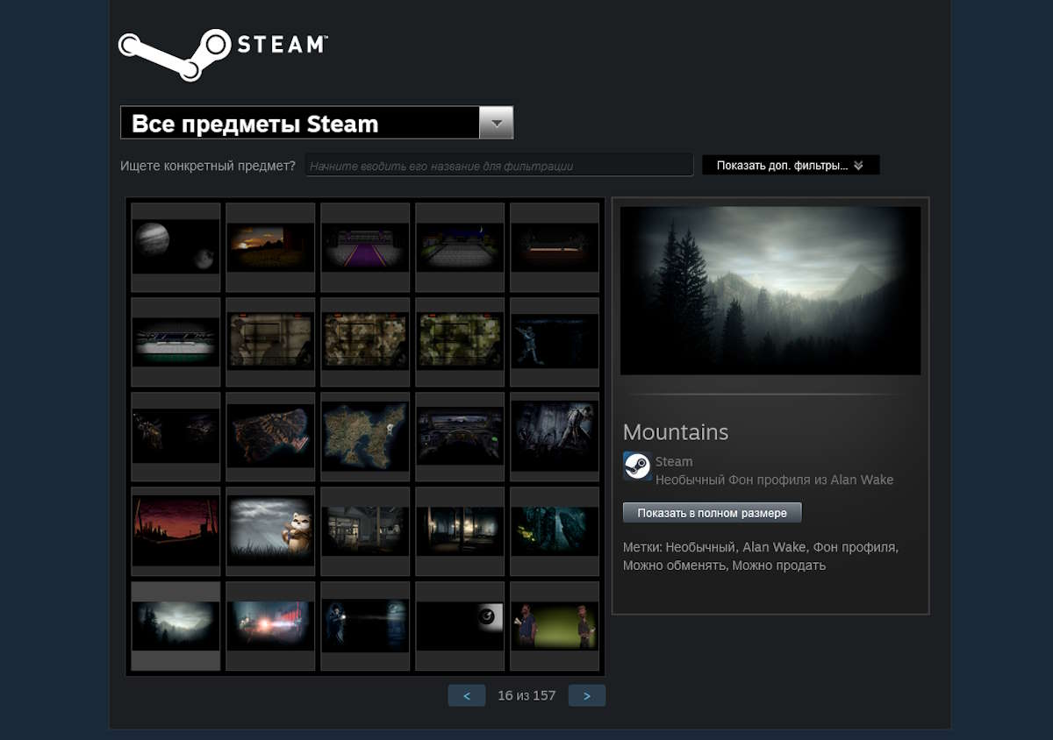Viewport: 1053px width, 740px height.
Task: Select the black item with eye circle
Action: (x=460, y=626)
